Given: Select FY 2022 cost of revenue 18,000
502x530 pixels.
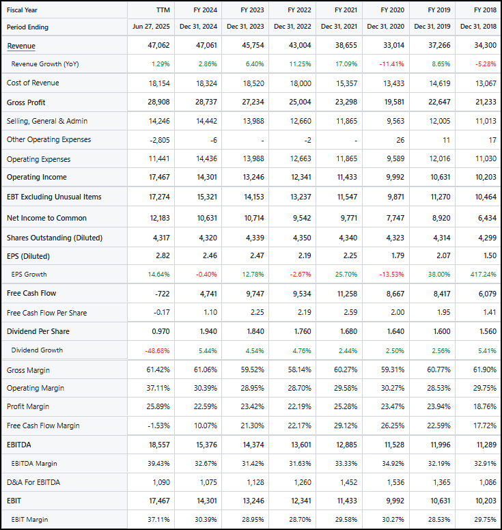Looking at the screenshot, I should 301,83.
